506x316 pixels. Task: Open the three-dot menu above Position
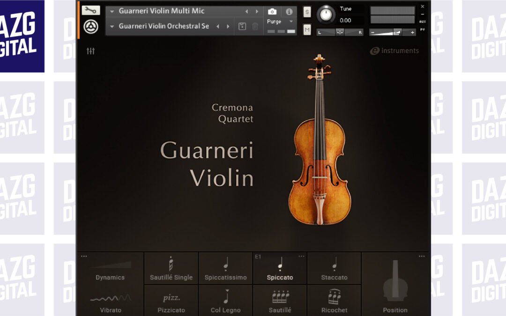pyautogui.click(x=422, y=257)
